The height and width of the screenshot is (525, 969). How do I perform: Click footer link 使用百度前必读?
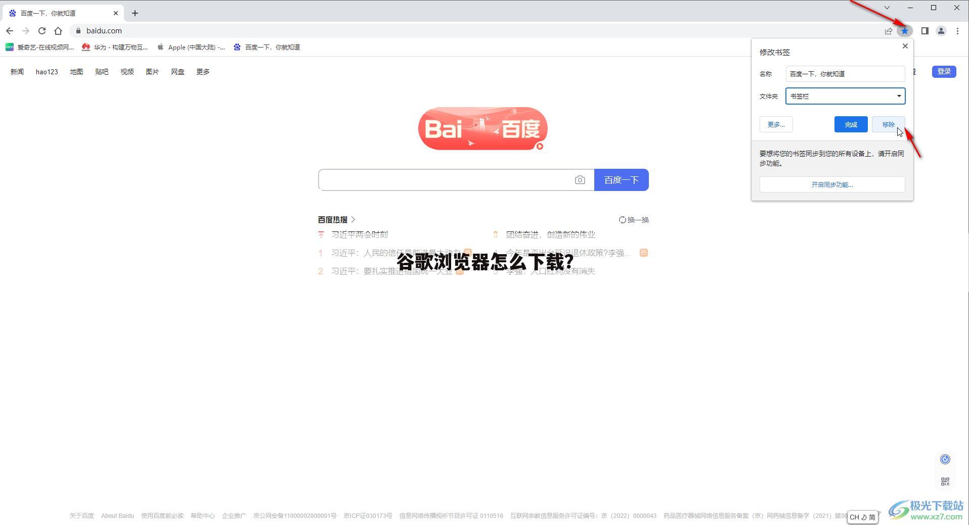tap(162, 516)
